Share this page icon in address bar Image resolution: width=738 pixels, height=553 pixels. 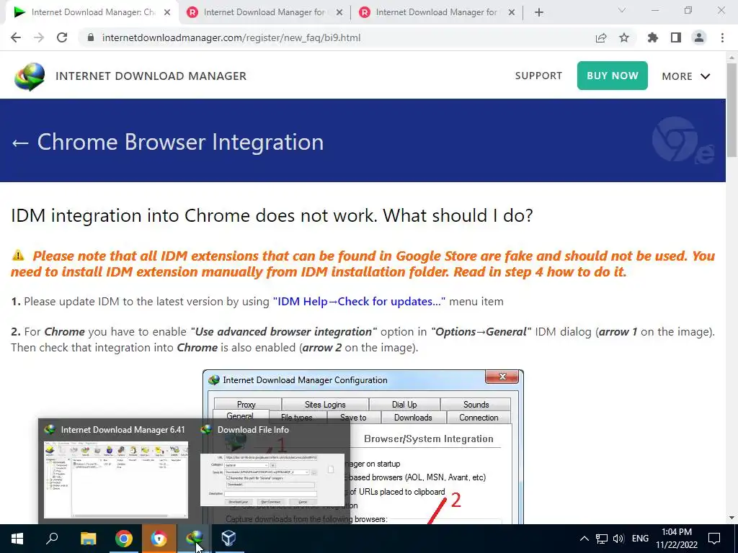[x=601, y=37]
